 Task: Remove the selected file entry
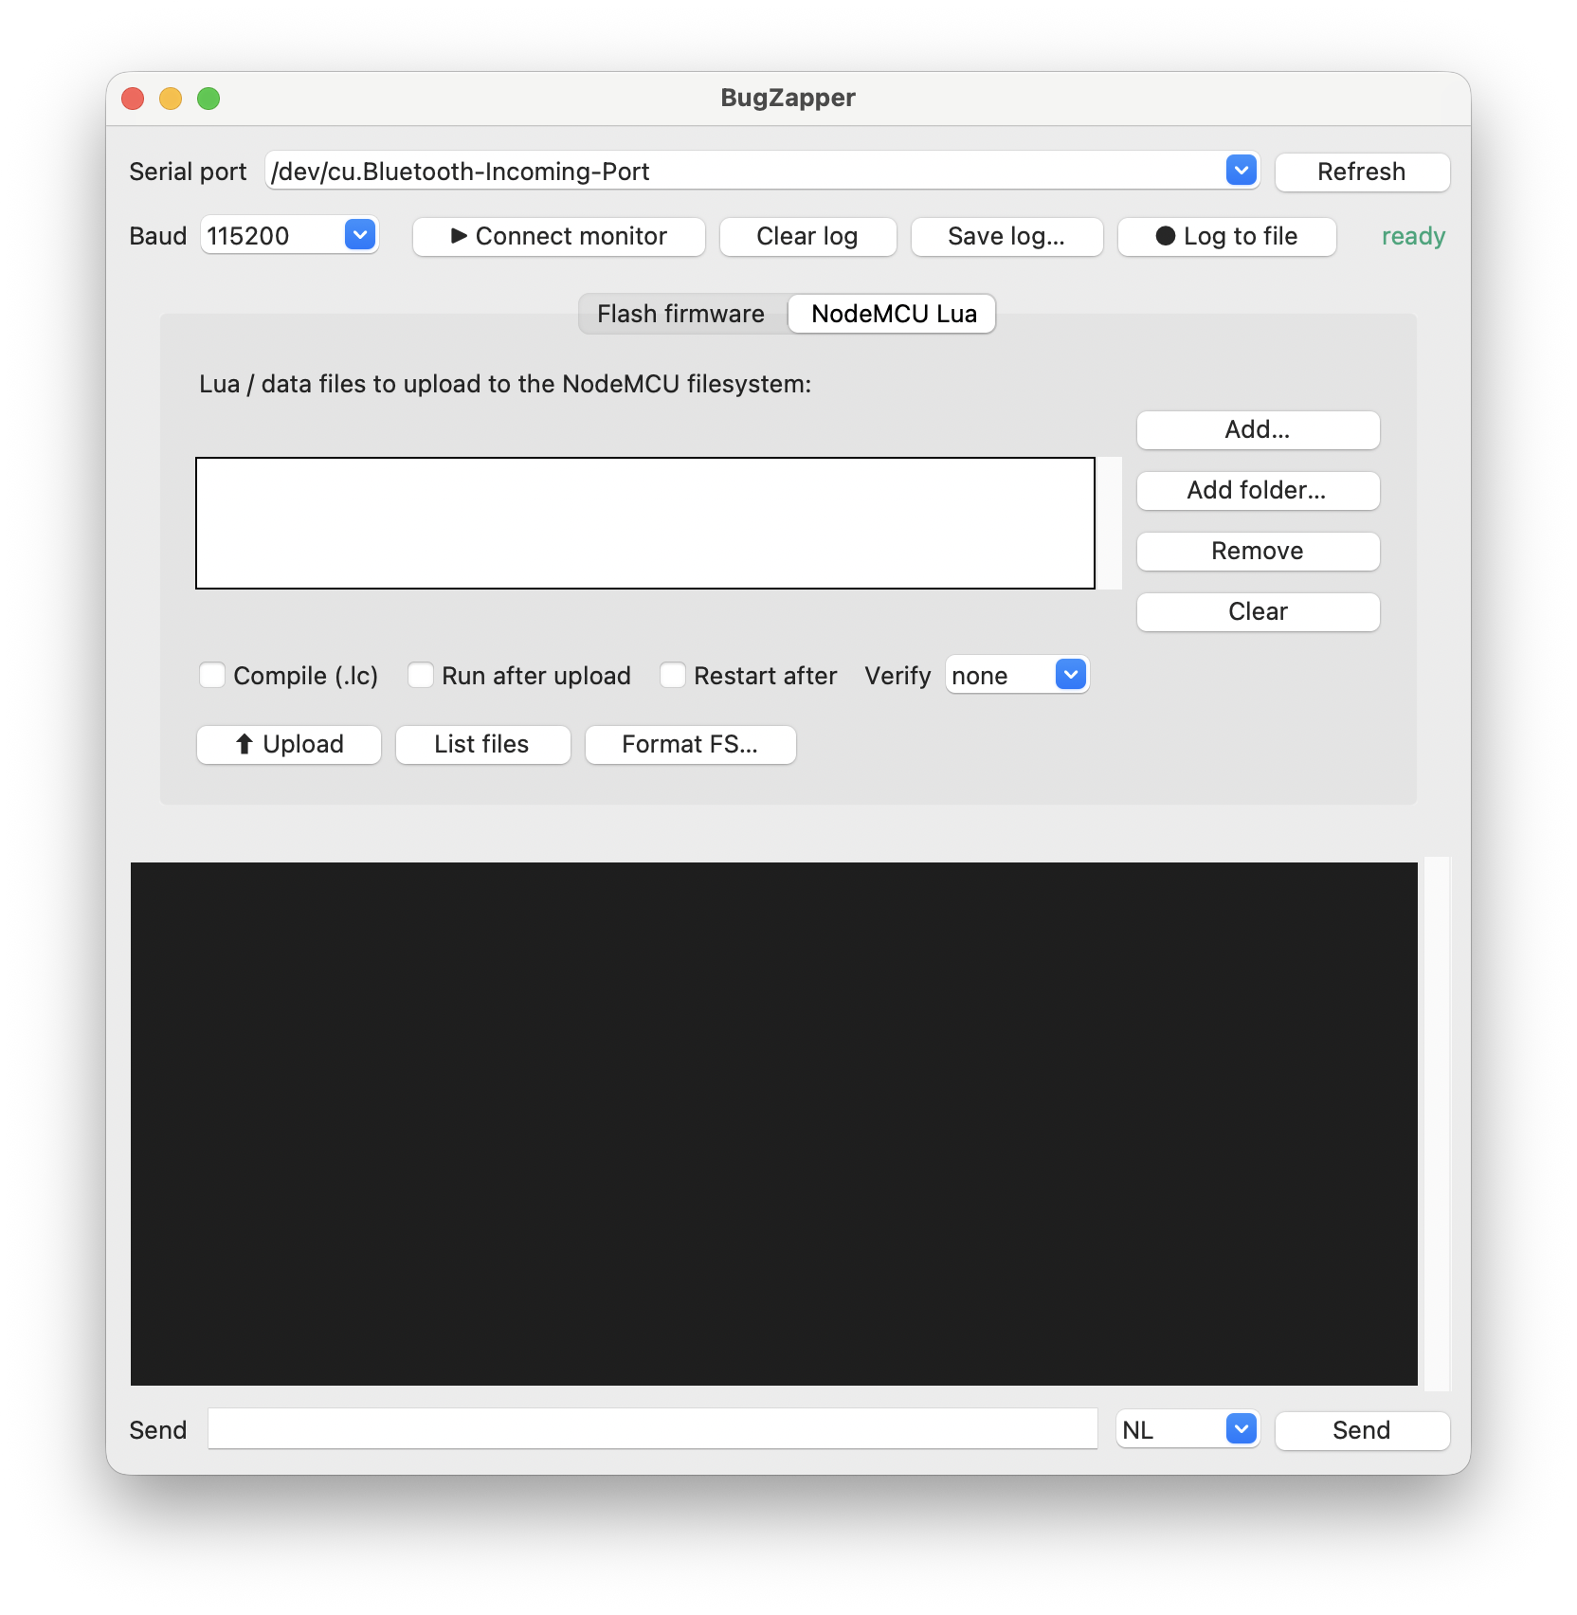[x=1258, y=551]
